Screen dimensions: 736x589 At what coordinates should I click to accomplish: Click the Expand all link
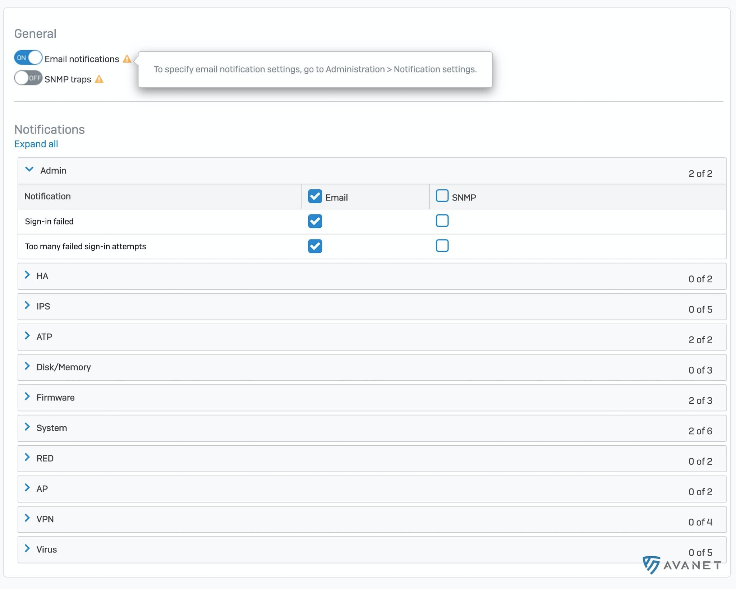(x=36, y=144)
